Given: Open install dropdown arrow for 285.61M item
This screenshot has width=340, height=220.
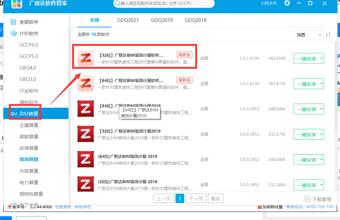Looking at the screenshot, I should [321, 84].
